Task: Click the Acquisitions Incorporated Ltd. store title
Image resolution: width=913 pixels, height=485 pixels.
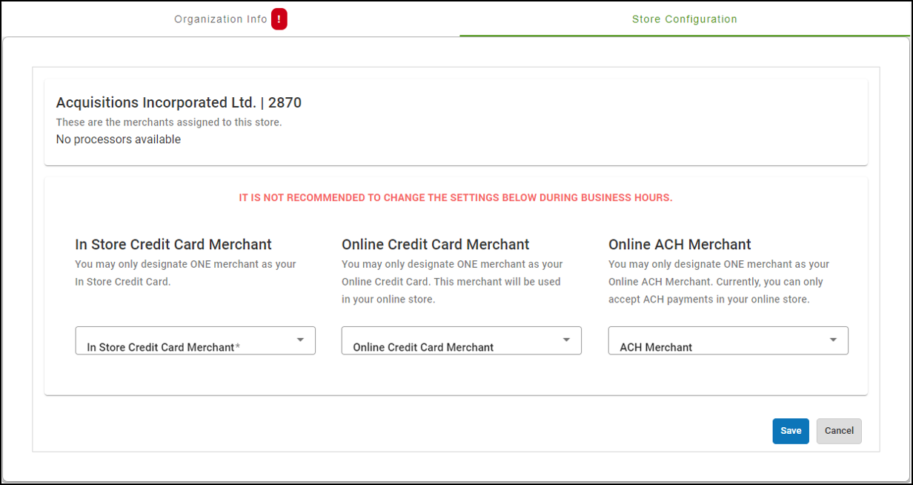Action: click(x=179, y=103)
